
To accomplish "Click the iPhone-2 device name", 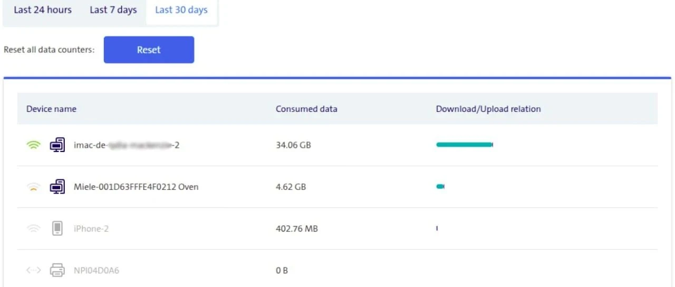I will (91, 229).
